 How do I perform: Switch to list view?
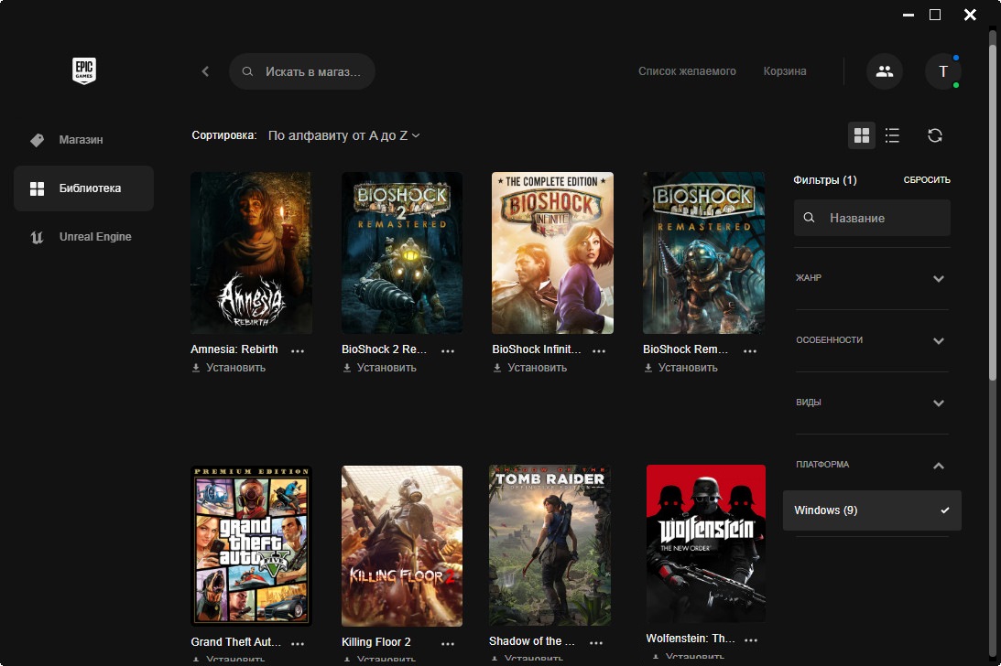pyautogui.click(x=892, y=135)
